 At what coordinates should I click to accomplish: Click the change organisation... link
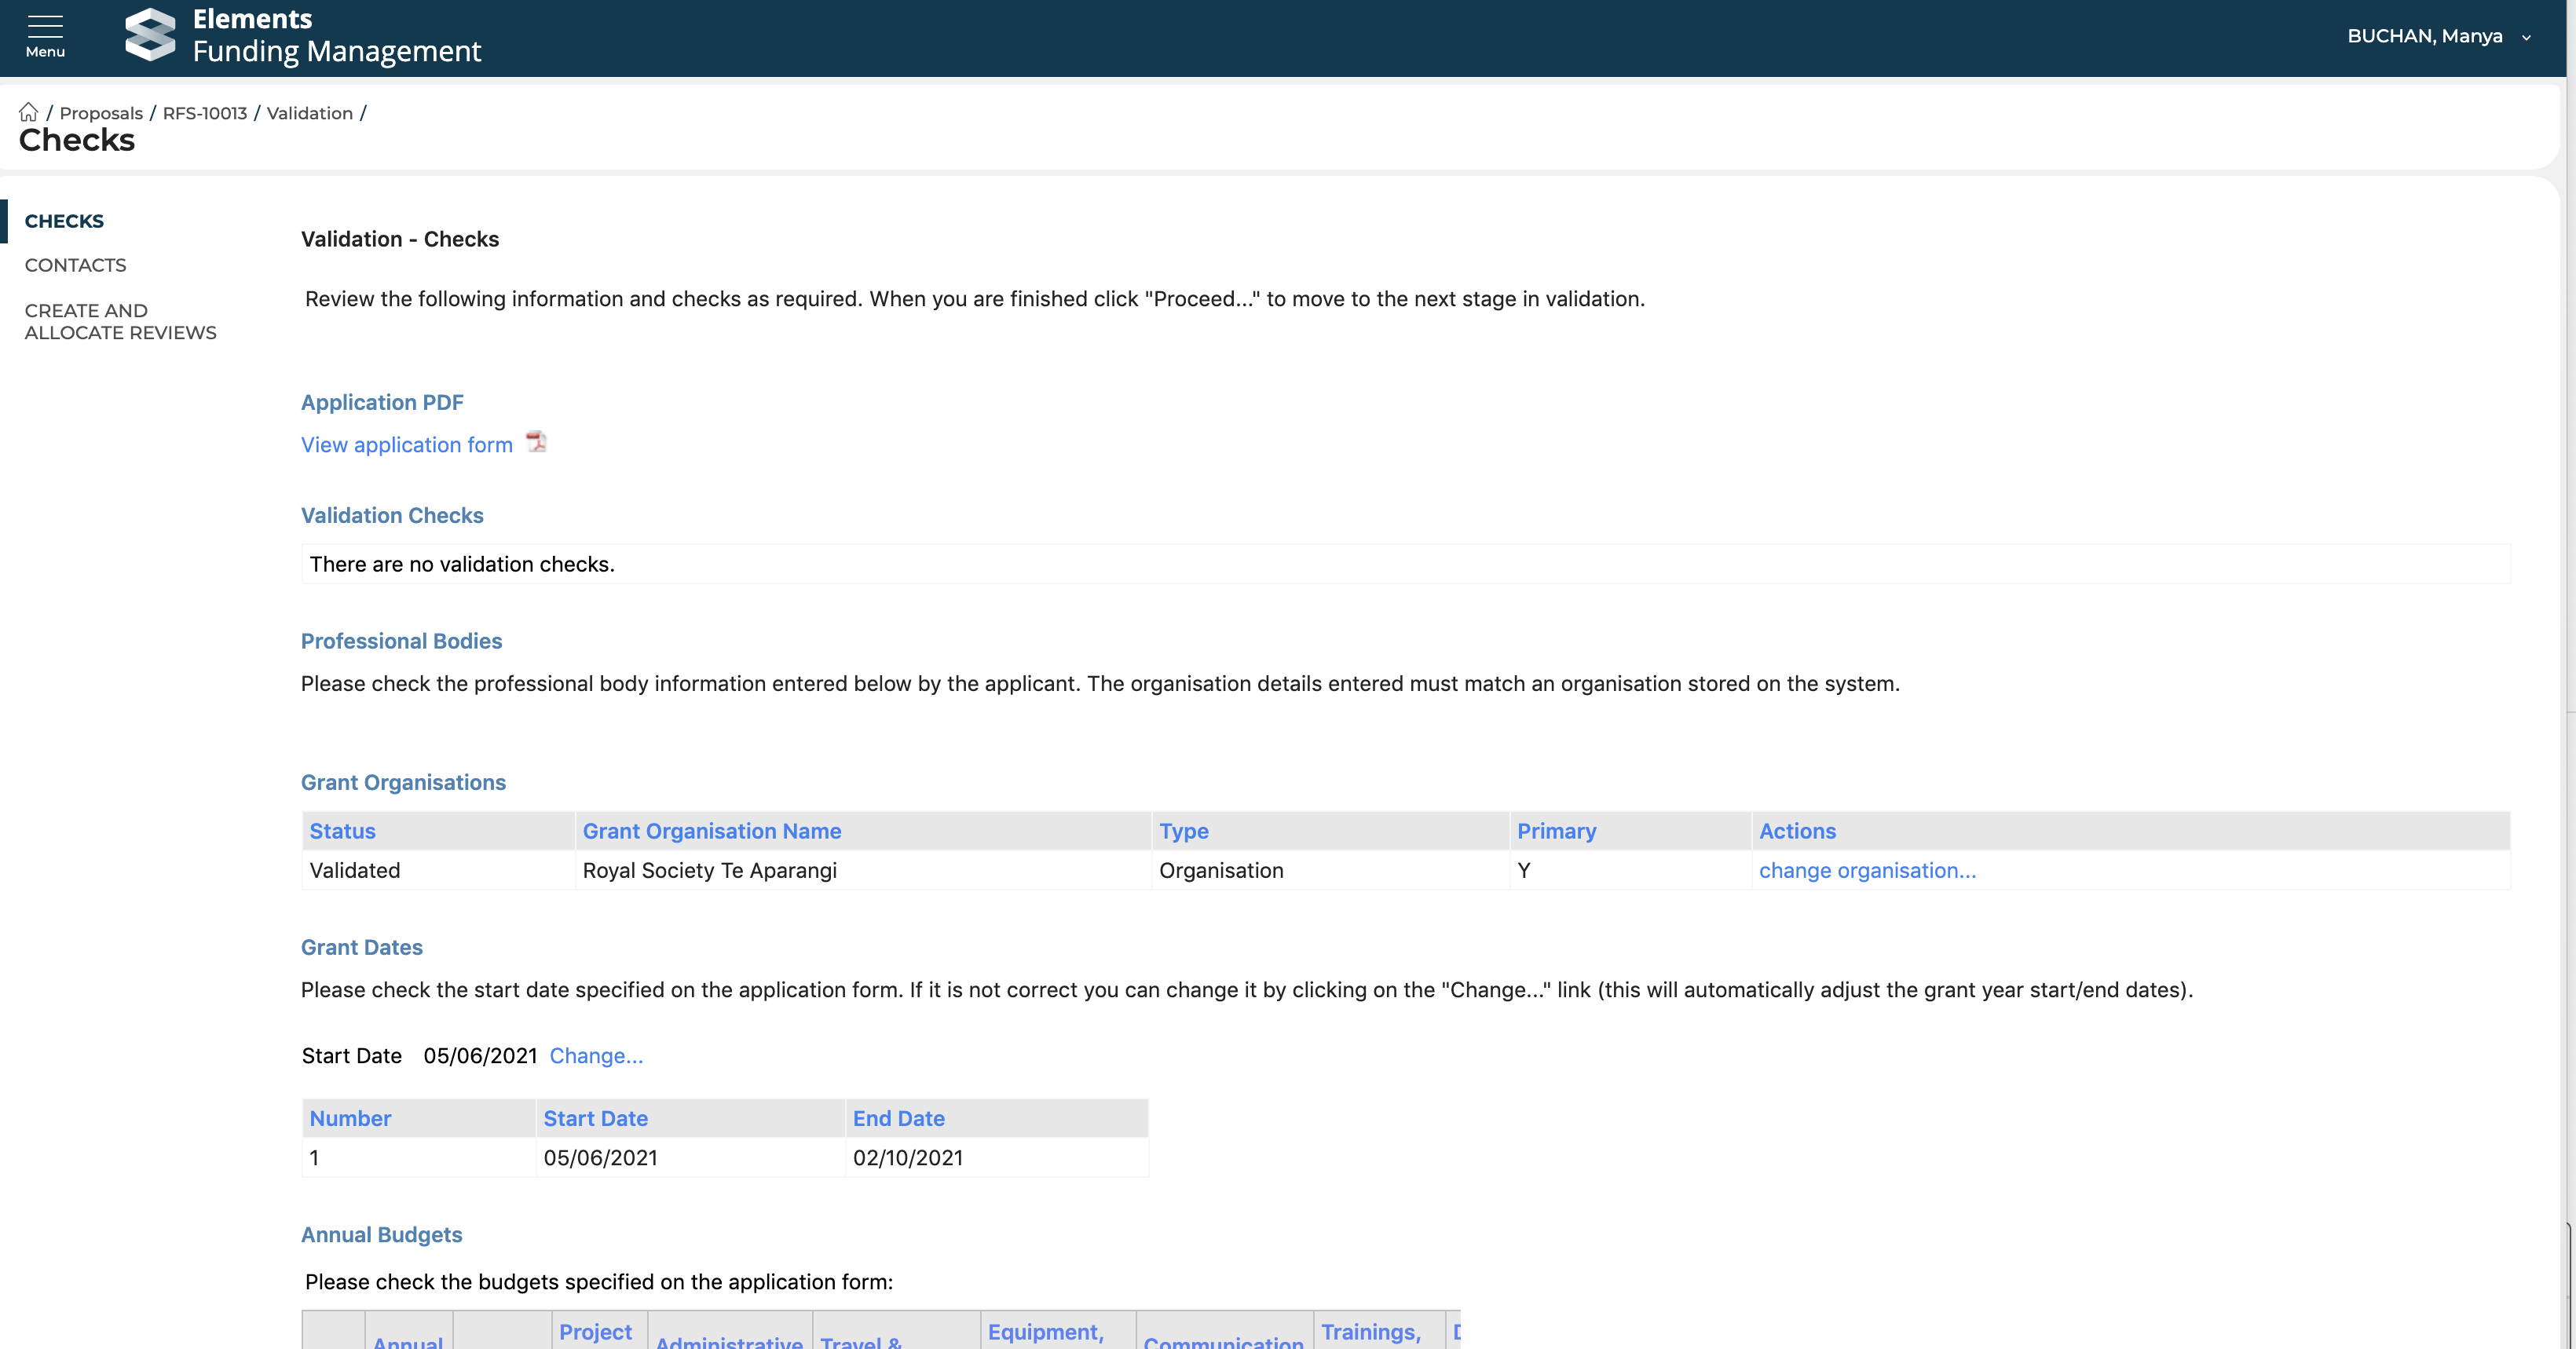(1866, 870)
